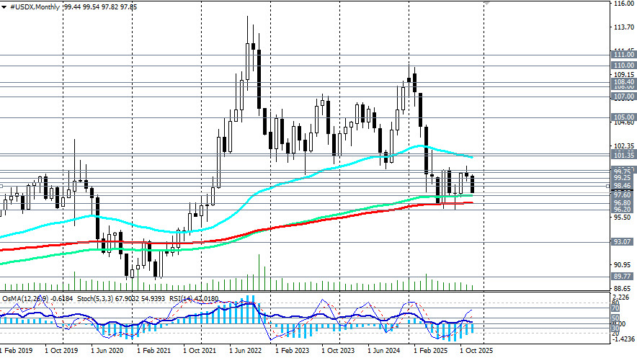Click the 1 Feb 2023 date label

(292, 350)
